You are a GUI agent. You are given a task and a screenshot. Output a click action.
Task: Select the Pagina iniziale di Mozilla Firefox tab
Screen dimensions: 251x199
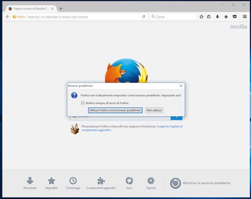coord(31,9)
